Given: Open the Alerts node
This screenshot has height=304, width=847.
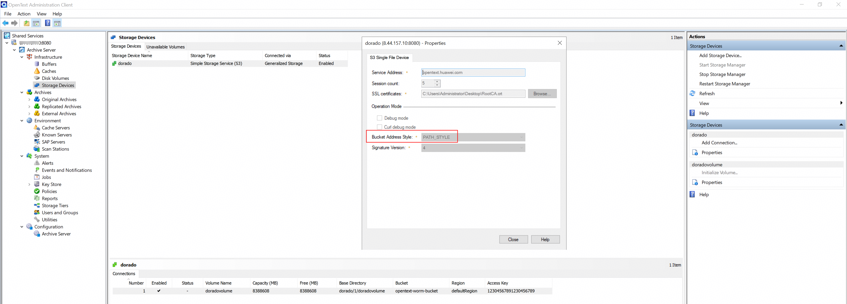Looking at the screenshot, I should pyautogui.click(x=47, y=163).
